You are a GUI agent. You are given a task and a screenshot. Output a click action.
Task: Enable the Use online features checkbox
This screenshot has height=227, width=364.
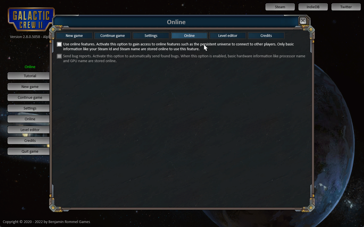tap(59, 44)
